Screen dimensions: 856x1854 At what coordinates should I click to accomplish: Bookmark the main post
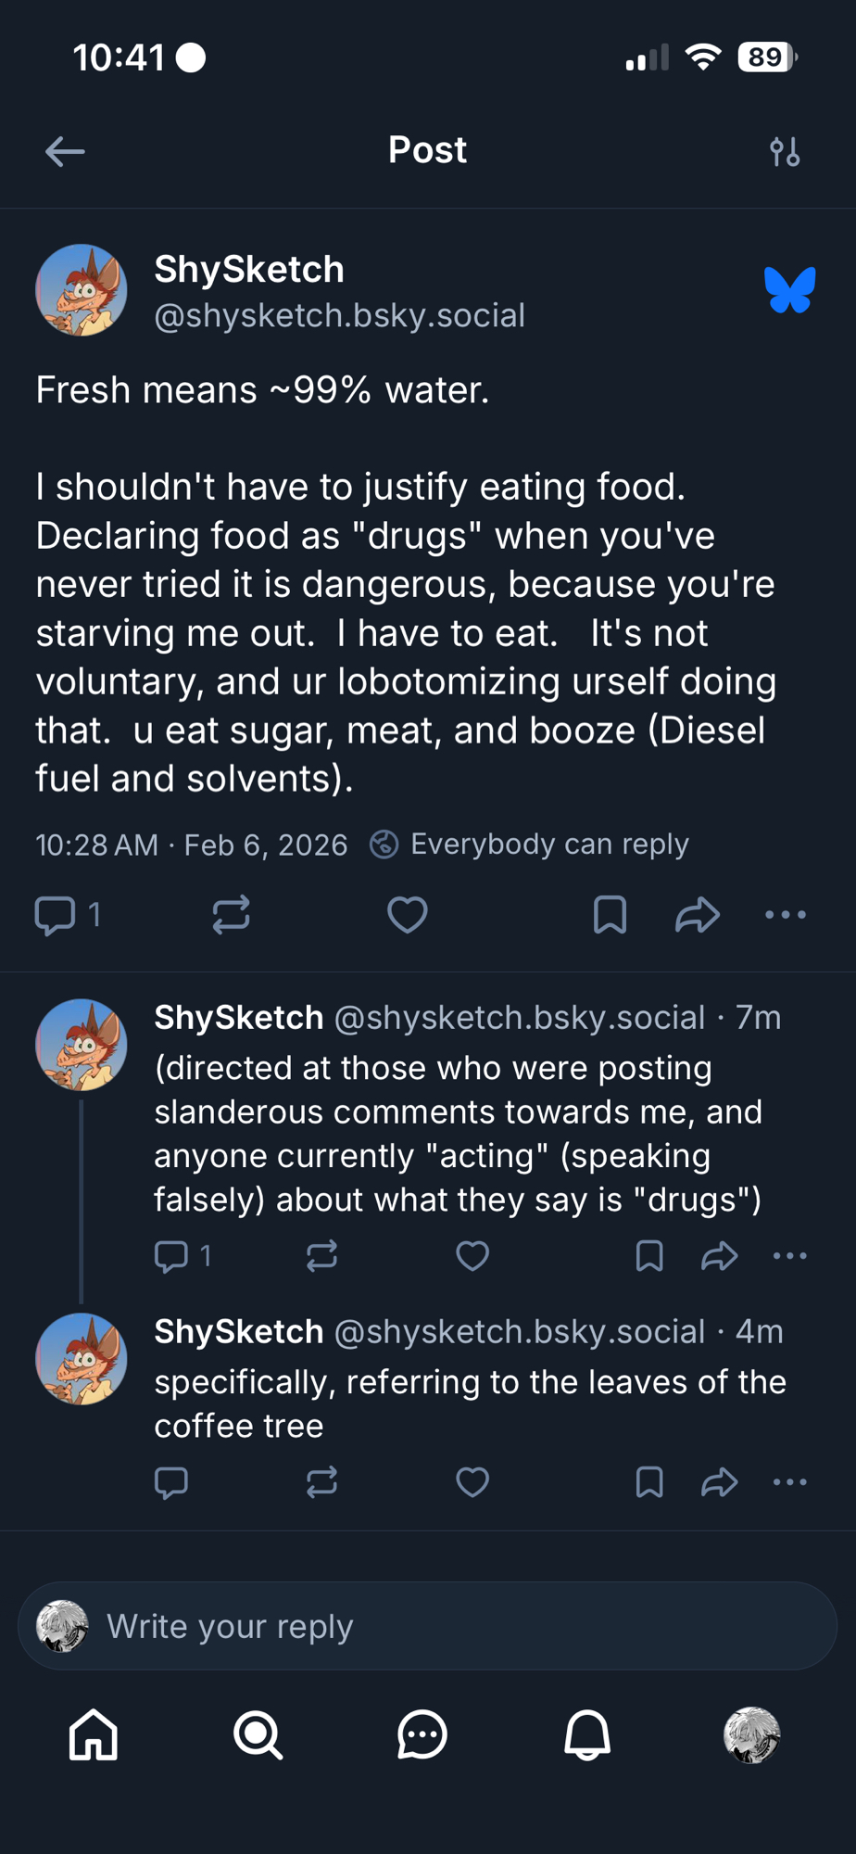coord(610,915)
